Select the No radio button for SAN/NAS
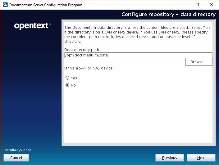Viewport: 219px width, 165px height. tap(67, 85)
